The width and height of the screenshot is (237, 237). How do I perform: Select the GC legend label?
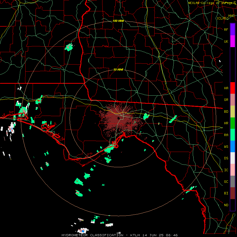click(x=226, y=182)
